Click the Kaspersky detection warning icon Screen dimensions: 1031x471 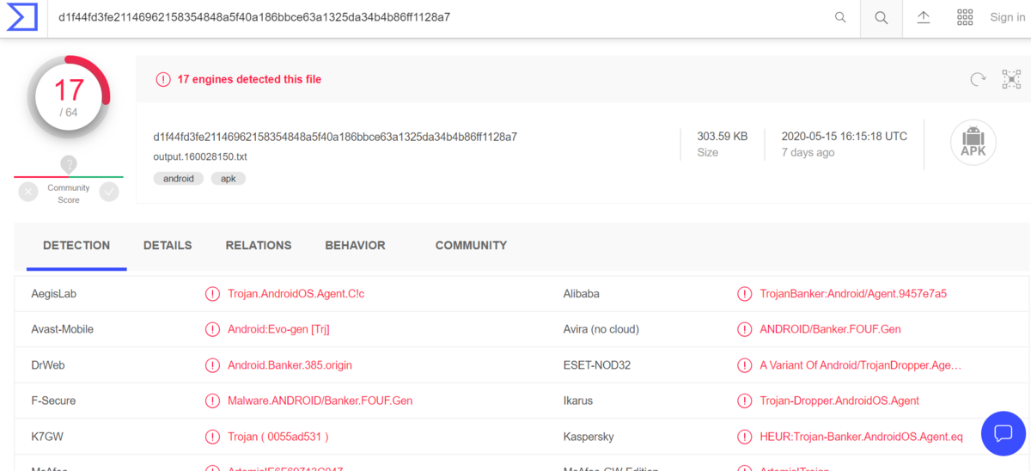pyautogui.click(x=745, y=437)
